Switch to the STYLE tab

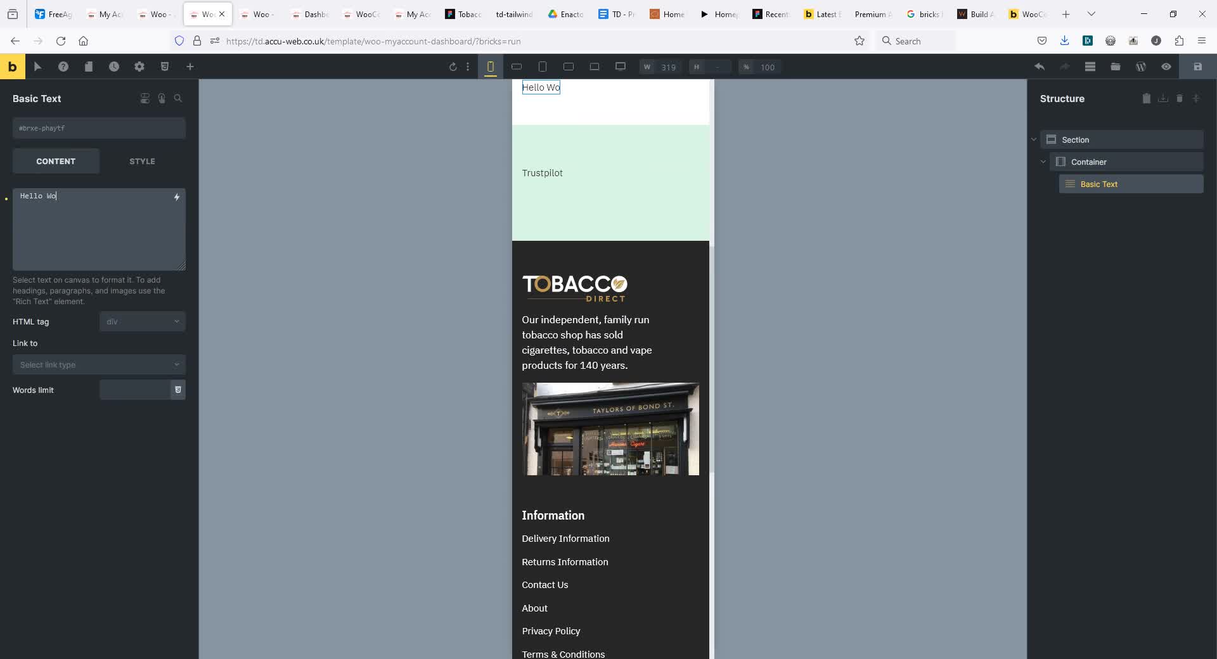point(142,162)
